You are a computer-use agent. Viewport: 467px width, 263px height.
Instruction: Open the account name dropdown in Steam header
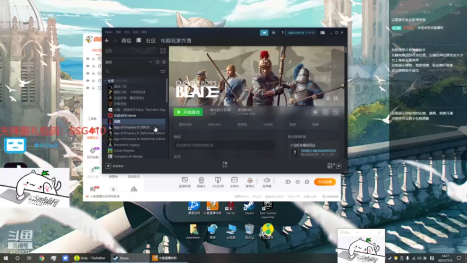pos(301,33)
